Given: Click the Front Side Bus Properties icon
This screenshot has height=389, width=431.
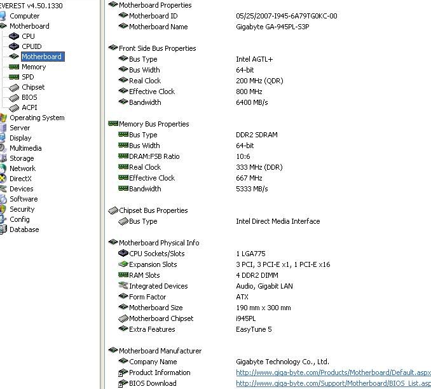Looking at the screenshot, I should [x=113, y=48].
